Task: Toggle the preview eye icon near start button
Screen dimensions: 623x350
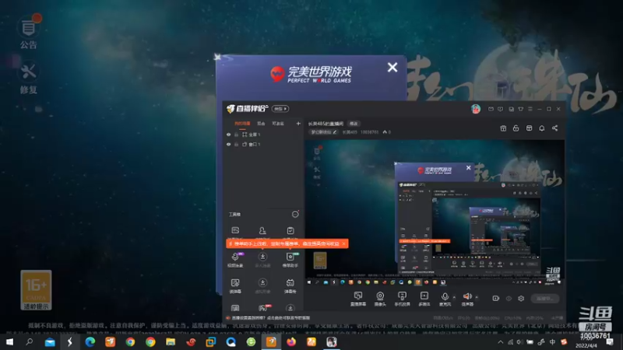Action: [509, 298]
